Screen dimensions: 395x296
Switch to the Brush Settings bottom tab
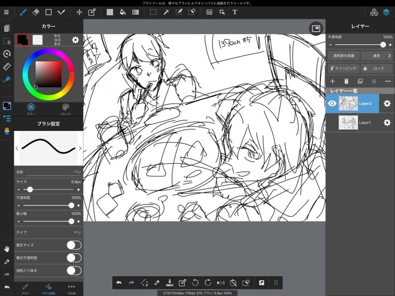(48, 289)
